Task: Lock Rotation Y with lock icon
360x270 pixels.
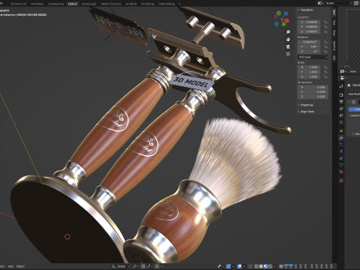Action: coord(325,46)
